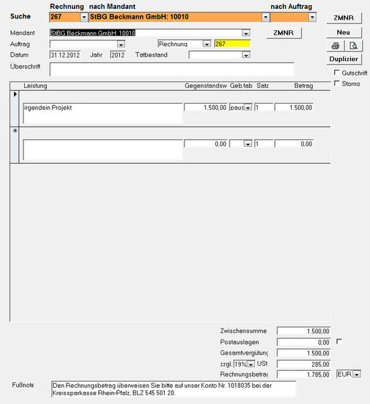370x404 pixels.
Task: Click the Rechnungsbetrag field 1.785,00
Action: tap(303, 374)
